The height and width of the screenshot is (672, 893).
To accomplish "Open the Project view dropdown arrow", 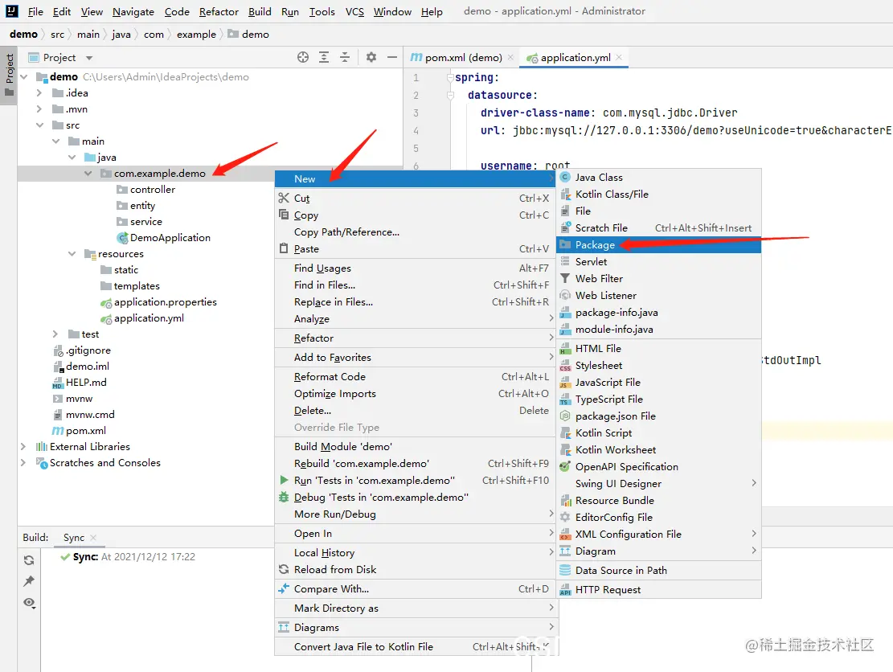I will [89, 58].
